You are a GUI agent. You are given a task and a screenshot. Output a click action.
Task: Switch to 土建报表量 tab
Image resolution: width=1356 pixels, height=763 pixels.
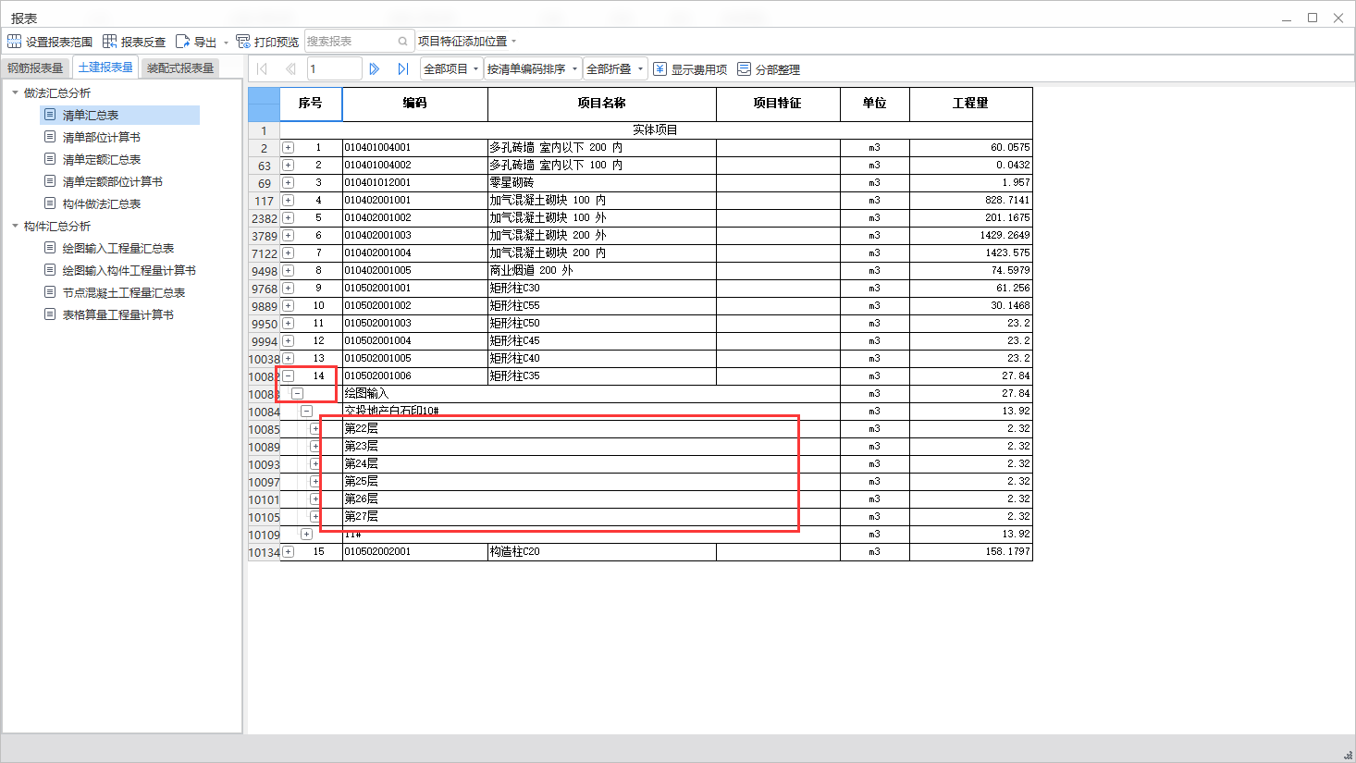105,68
